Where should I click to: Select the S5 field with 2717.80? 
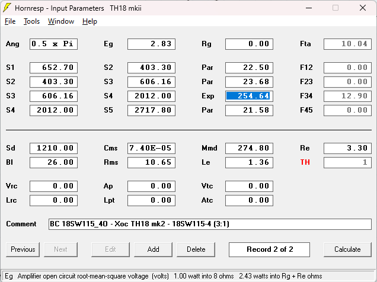[x=152, y=110]
